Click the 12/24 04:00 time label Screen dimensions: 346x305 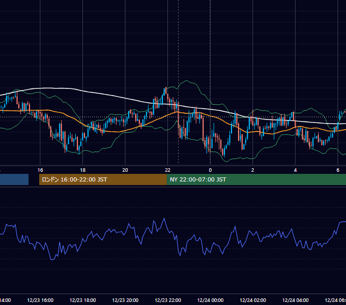click(296, 300)
